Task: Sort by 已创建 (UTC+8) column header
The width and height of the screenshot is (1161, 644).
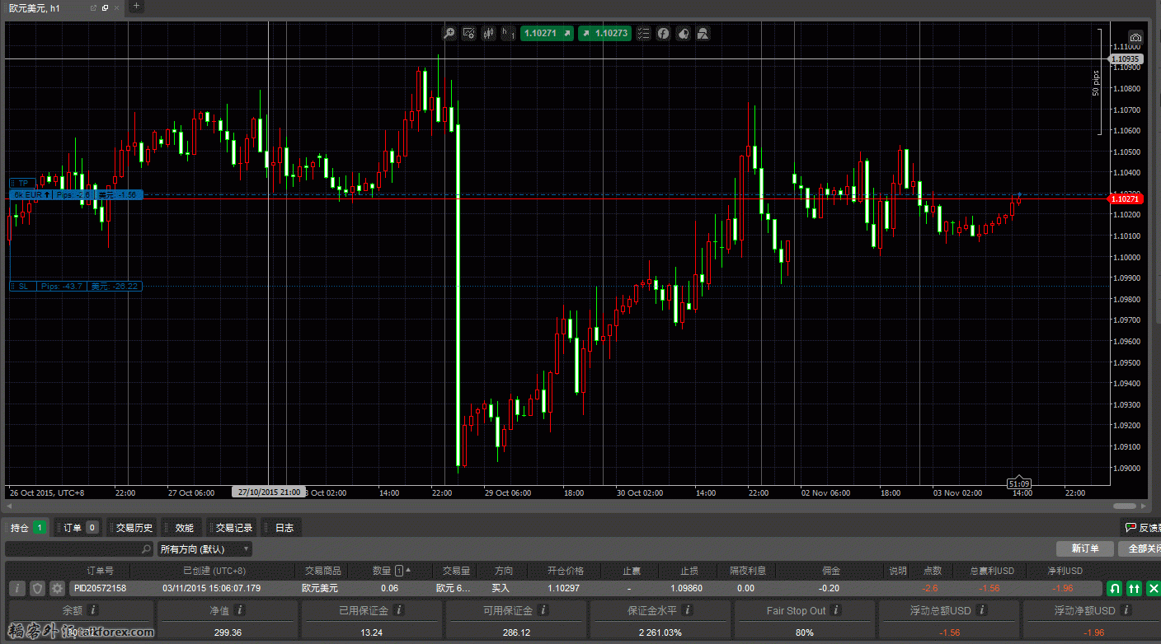Action: (214, 571)
